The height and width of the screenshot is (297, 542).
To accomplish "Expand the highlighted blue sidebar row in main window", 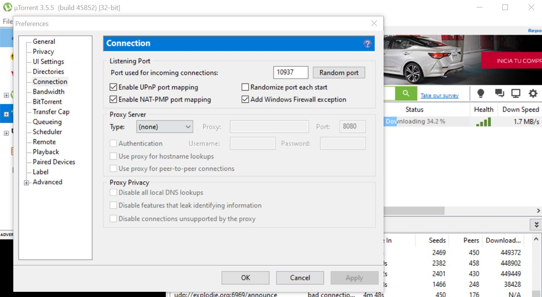I will click(6, 114).
